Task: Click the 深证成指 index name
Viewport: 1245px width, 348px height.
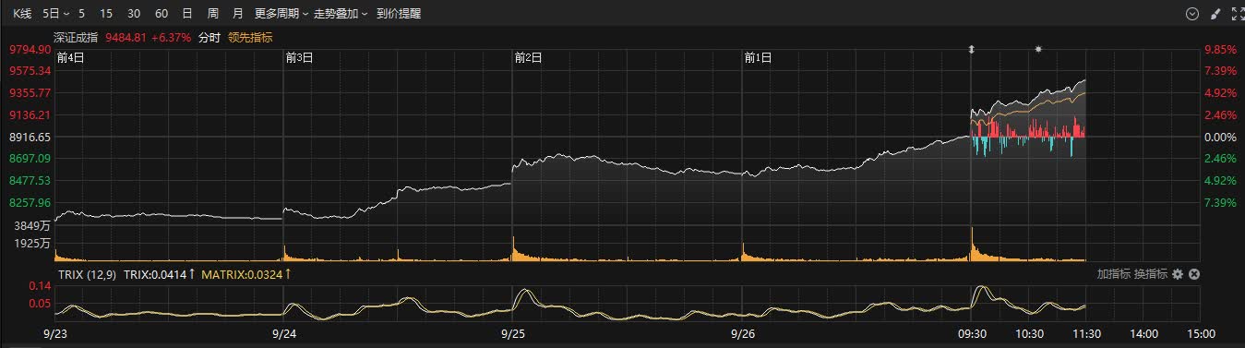Action: [x=77, y=37]
